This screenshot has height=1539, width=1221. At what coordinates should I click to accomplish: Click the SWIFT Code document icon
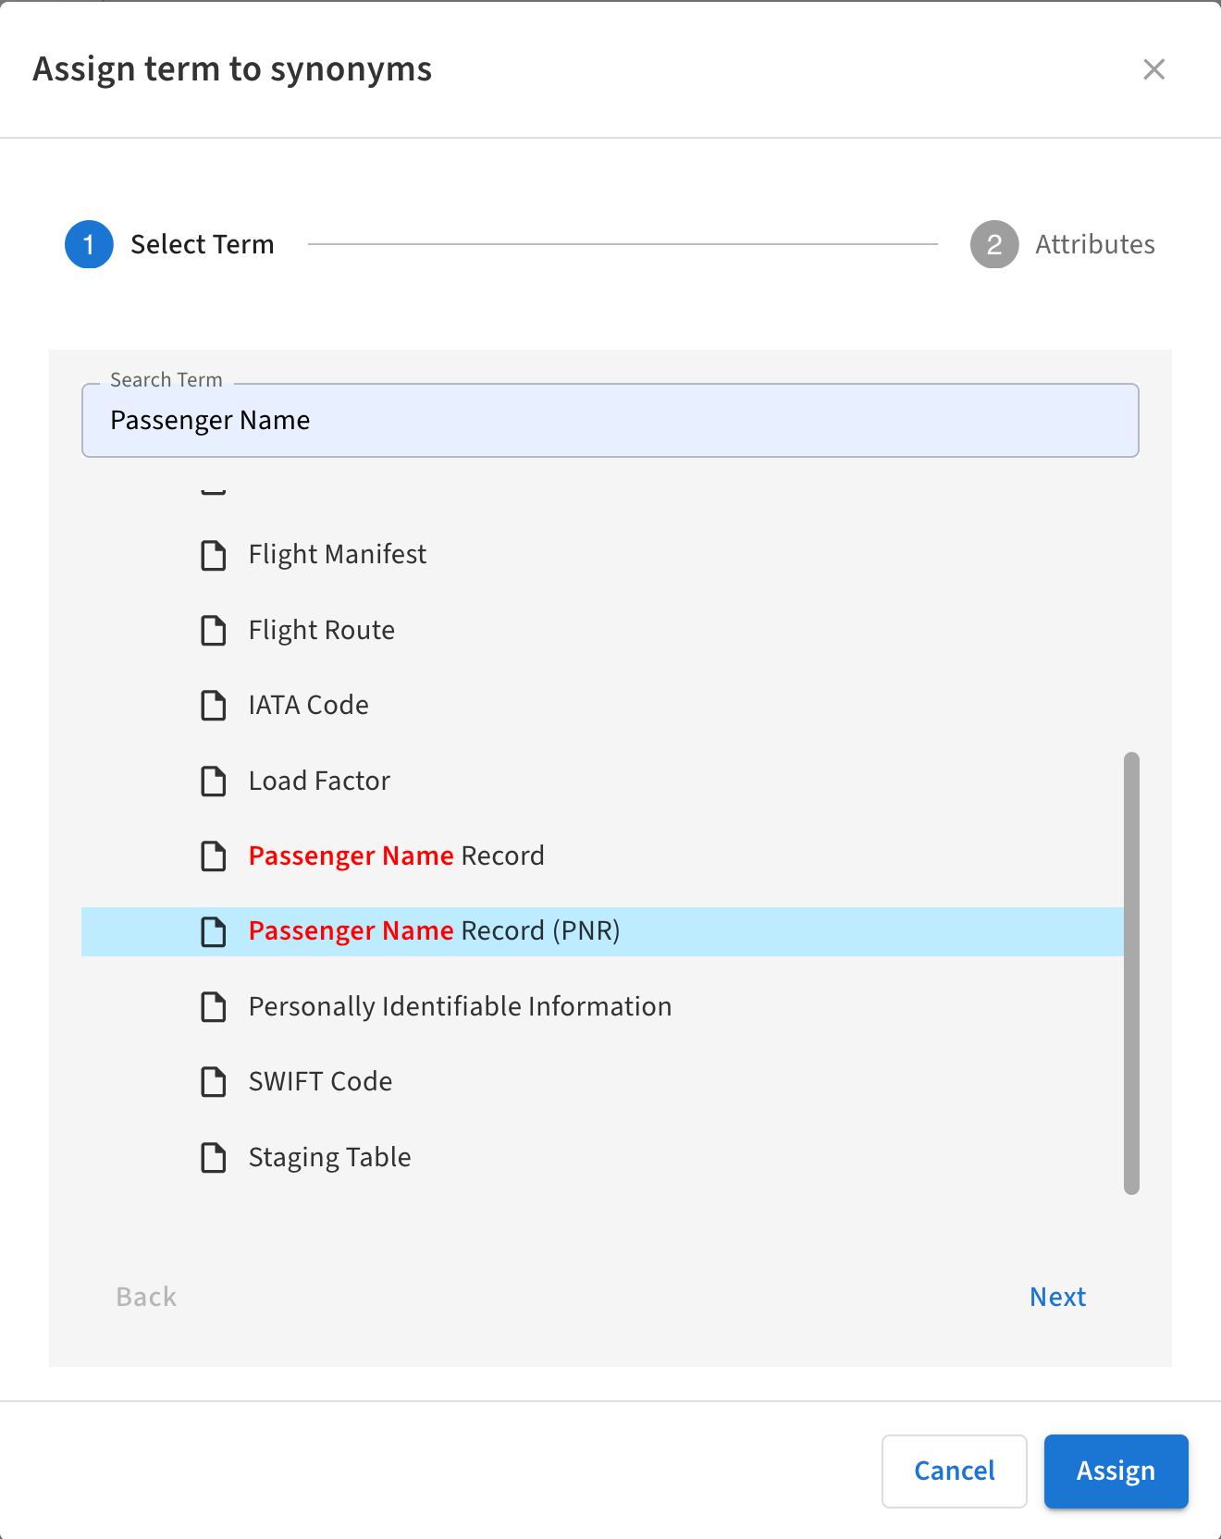(214, 1082)
